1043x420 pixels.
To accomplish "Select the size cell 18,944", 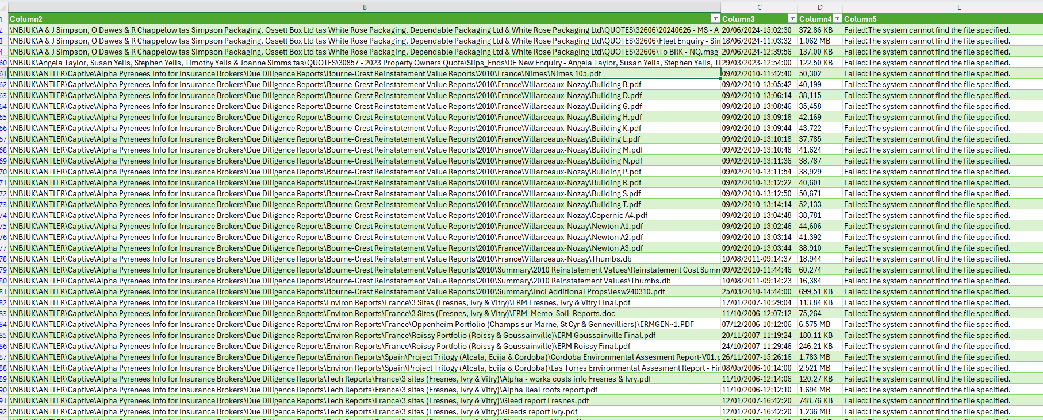I will pos(820,259).
